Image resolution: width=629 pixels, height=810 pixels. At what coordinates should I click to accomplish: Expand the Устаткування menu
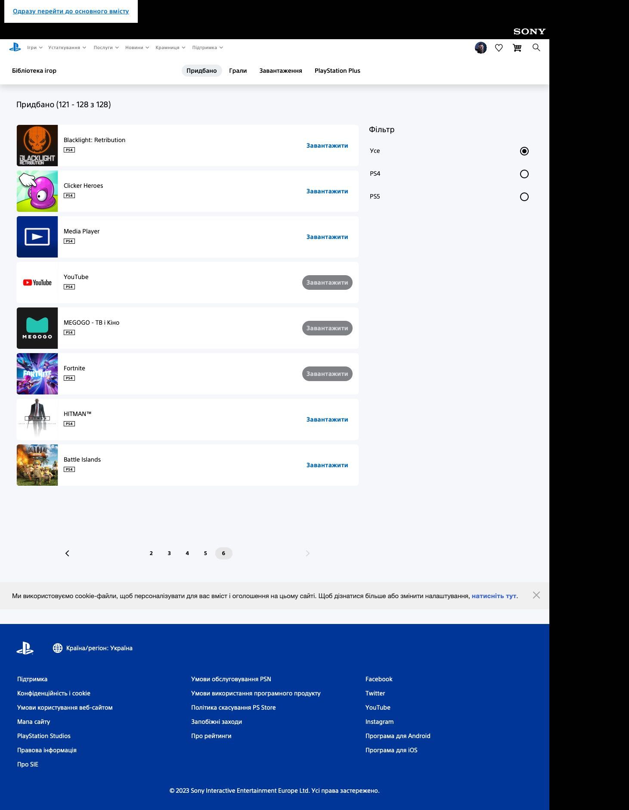click(x=67, y=48)
